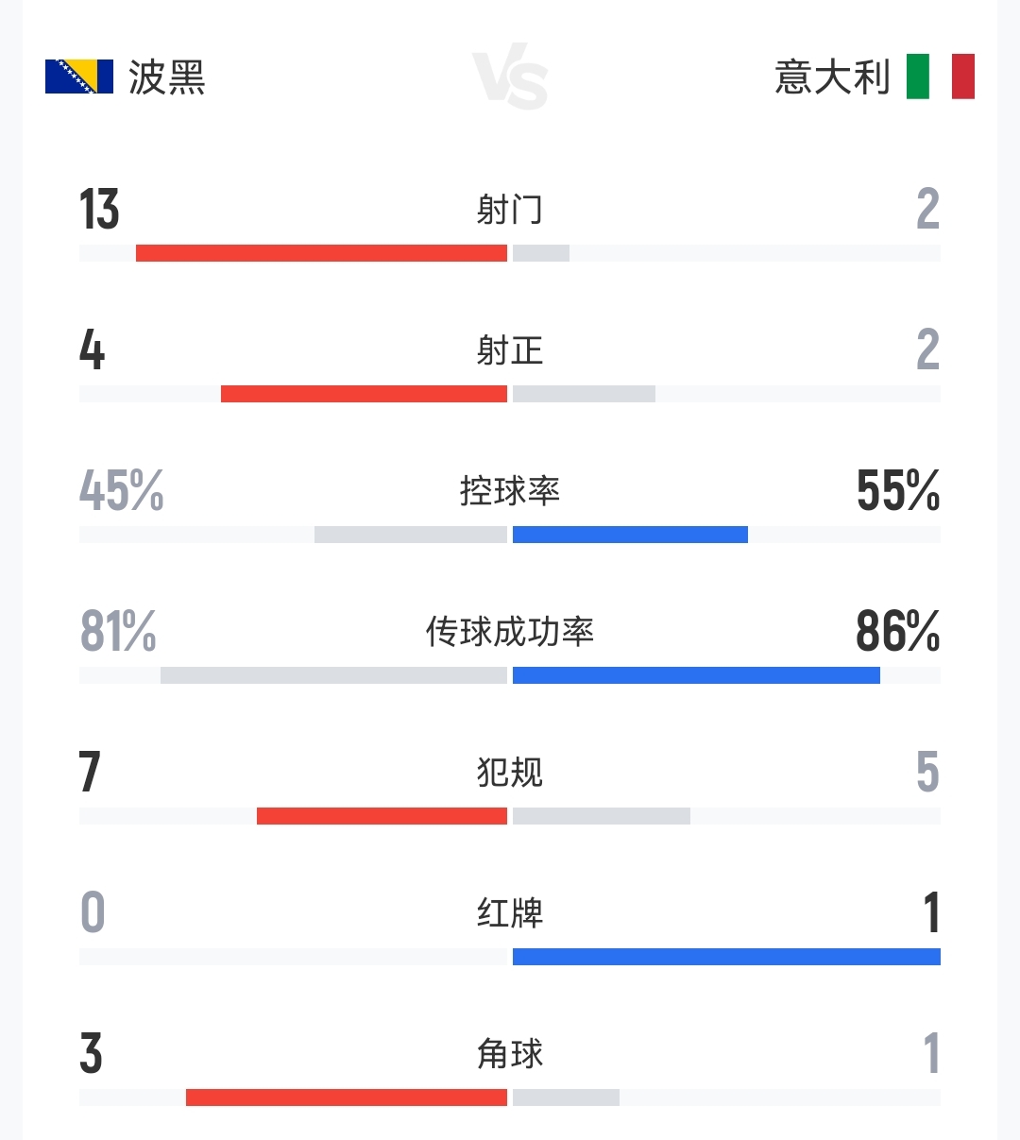Click the Bosnia and Herzegovina flag icon
The height and width of the screenshot is (1140, 1020).
[79, 77]
